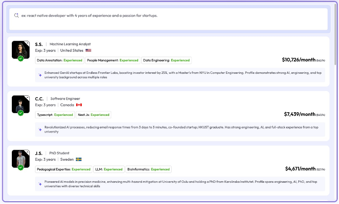Image resolution: width=339 pixels, height=204 pixels.
Task: Open C.C. profile photo
Action: (x=20, y=104)
